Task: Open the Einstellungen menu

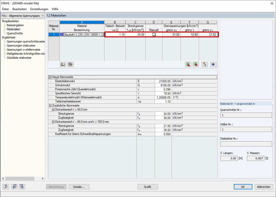Action: coord(39,9)
